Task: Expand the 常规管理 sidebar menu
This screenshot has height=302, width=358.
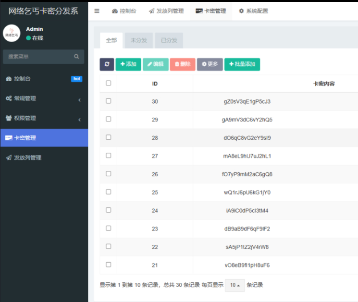Action: tap(43, 98)
